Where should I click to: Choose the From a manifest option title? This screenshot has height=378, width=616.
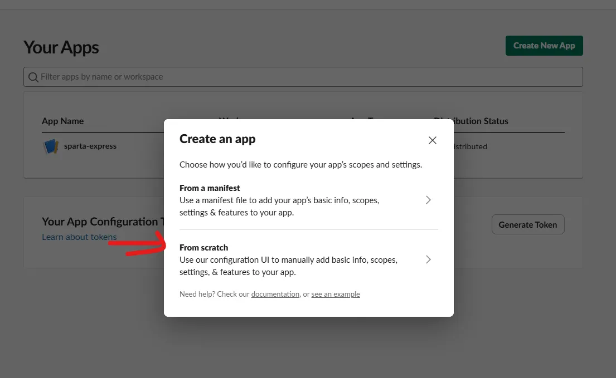[210, 188]
